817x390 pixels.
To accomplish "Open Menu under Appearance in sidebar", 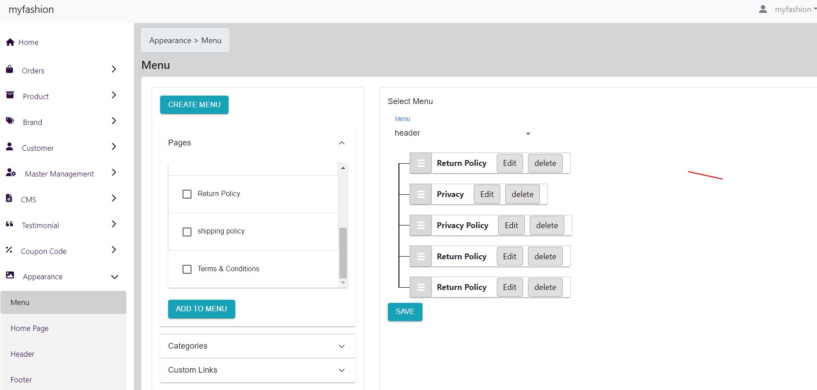I will (64, 302).
